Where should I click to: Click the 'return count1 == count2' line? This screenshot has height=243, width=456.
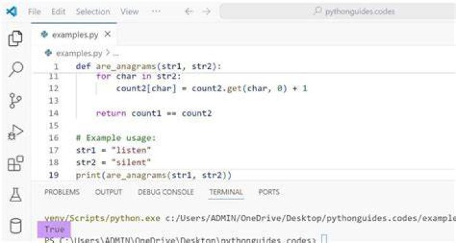click(x=154, y=113)
